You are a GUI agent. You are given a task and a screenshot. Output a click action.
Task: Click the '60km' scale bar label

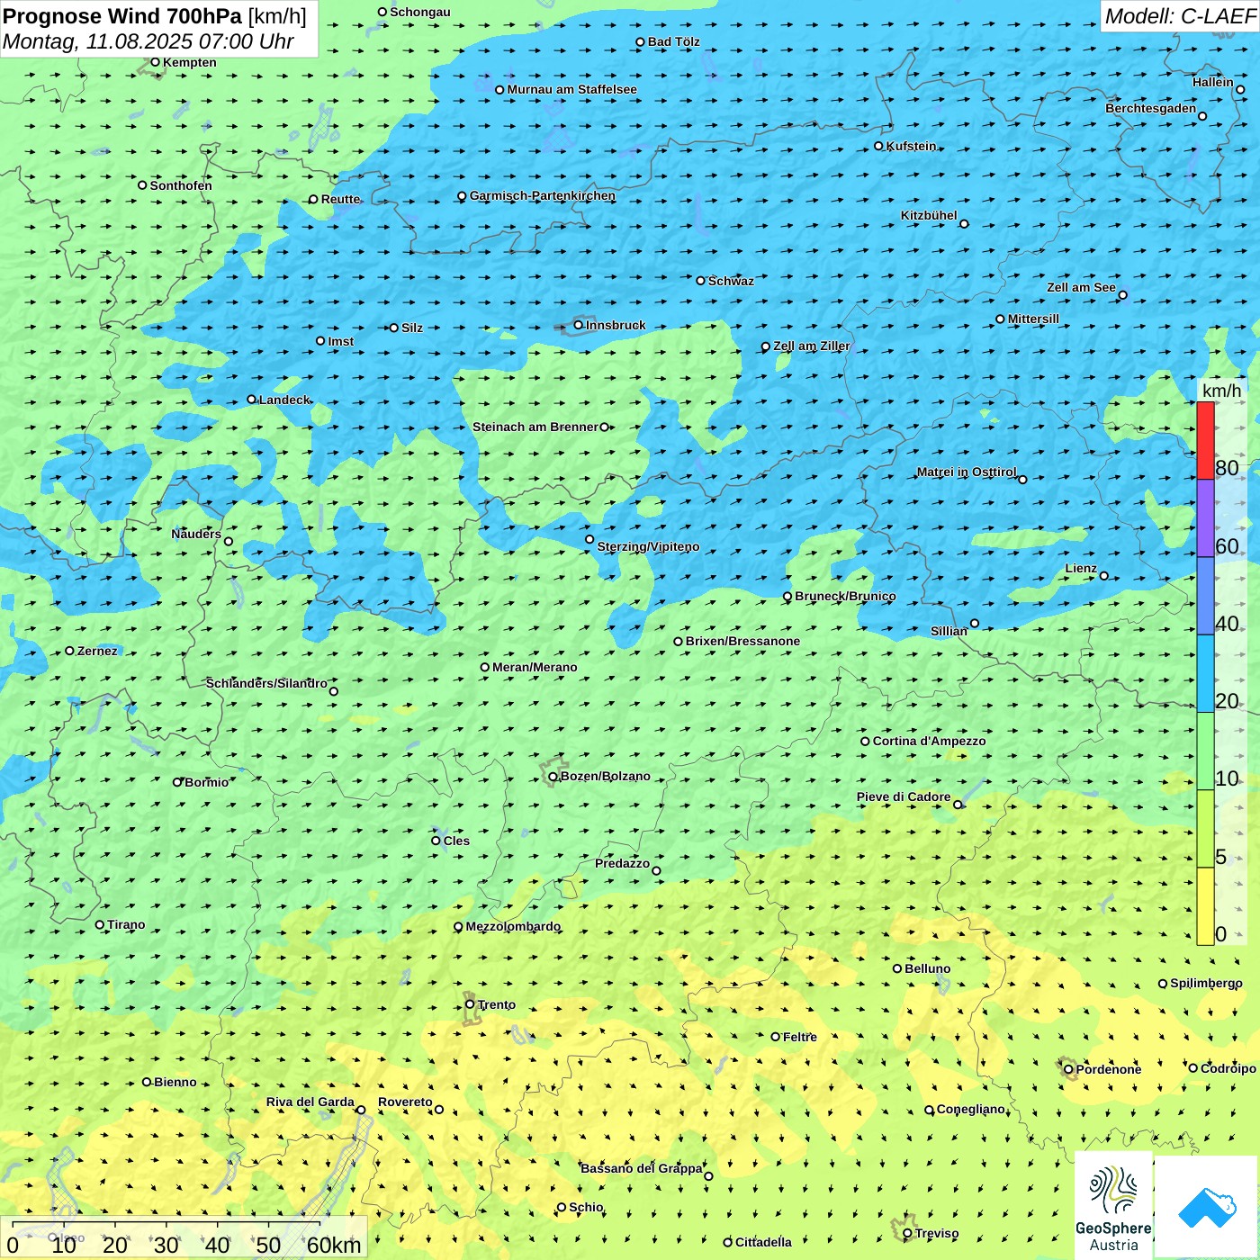point(334,1245)
